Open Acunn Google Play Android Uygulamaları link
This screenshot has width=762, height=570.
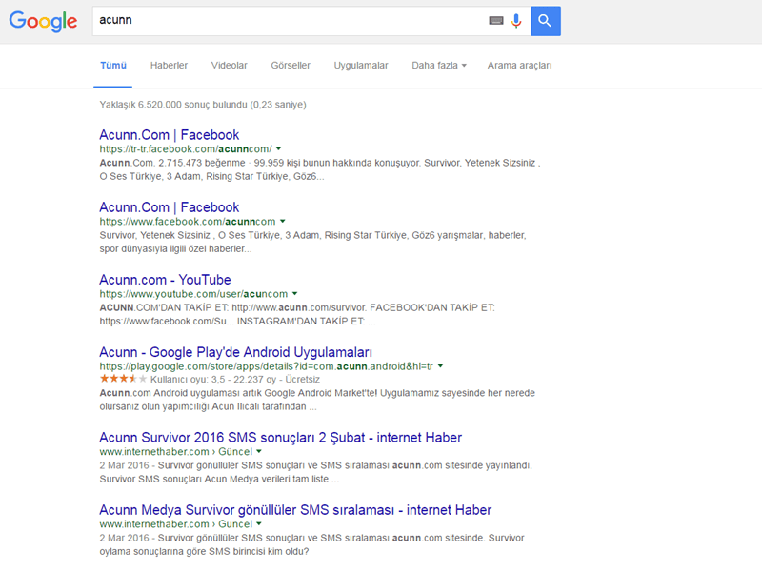235,352
